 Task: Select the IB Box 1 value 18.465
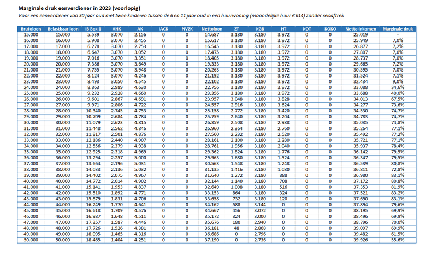pos(93,240)
